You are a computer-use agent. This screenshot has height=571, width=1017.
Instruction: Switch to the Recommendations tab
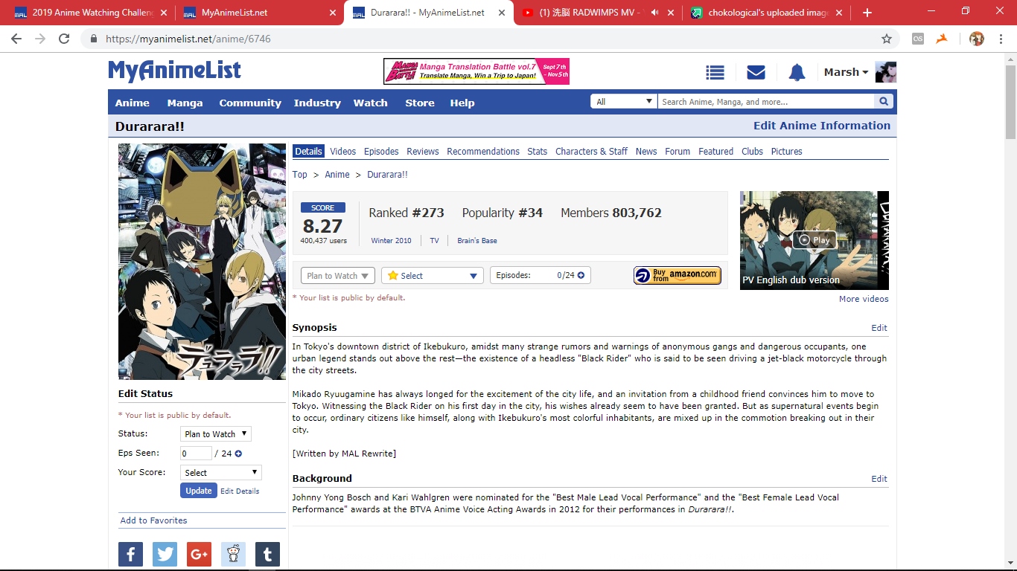coord(483,152)
